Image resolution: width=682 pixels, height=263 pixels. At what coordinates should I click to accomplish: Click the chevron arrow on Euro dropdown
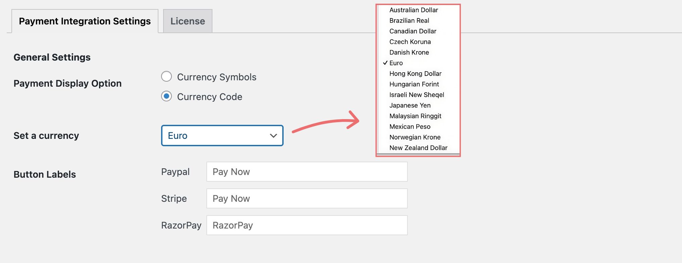click(x=274, y=136)
